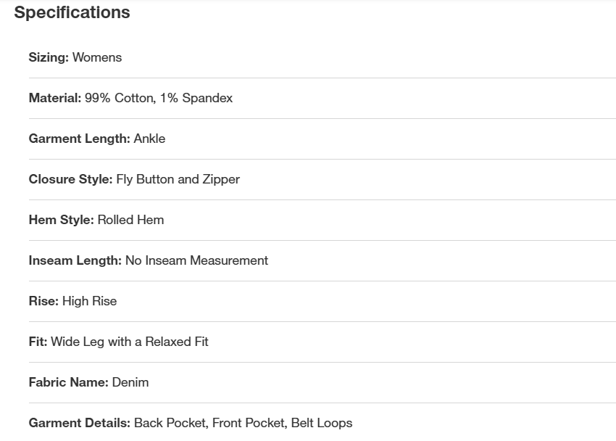Click the Rise label

[x=43, y=301]
